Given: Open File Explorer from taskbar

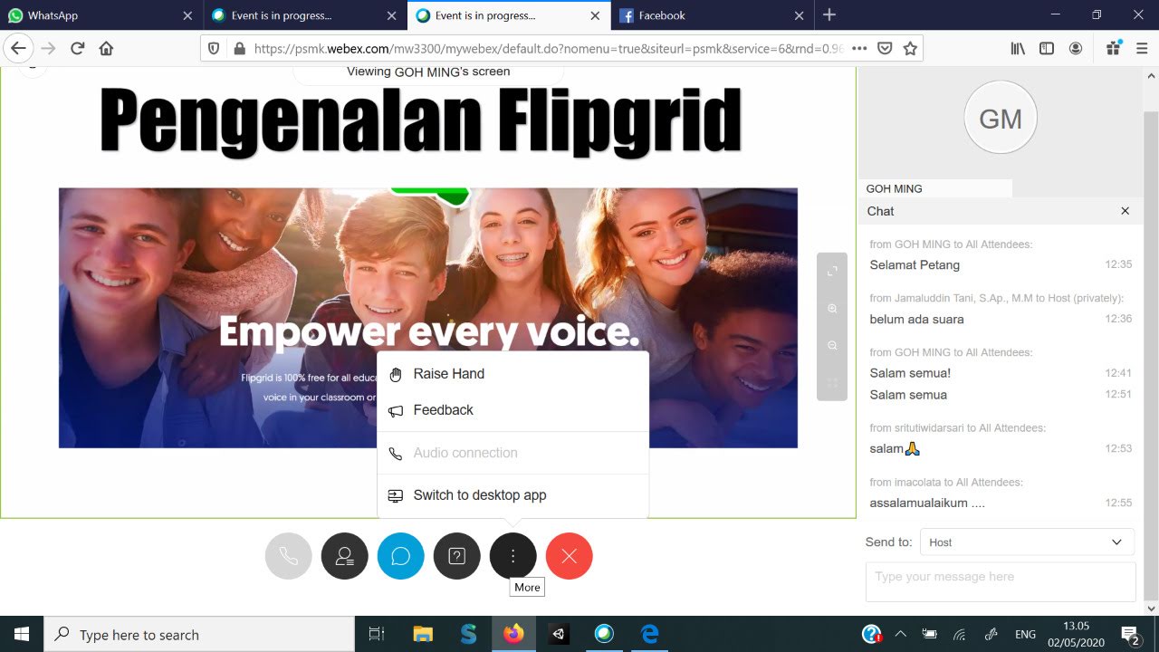Looking at the screenshot, I should click(x=423, y=634).
